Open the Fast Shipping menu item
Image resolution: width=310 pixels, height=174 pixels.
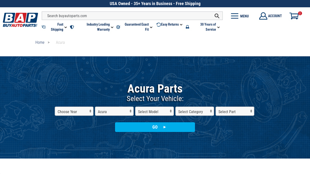coord(57,27)
